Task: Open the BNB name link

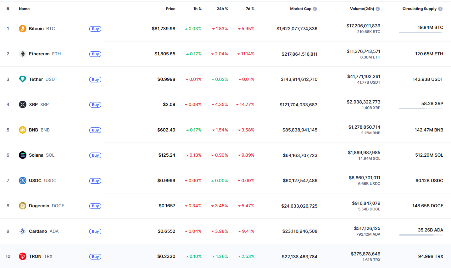Action: [x=39, y=130]
